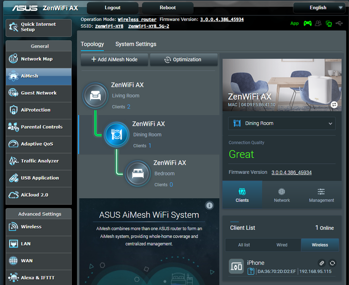This screenshot has width=349, height=285.
Task: Click the node MAC address 04:D9:F5:B6:41:10
Action: pyautogui.click(x=258, y=105)
